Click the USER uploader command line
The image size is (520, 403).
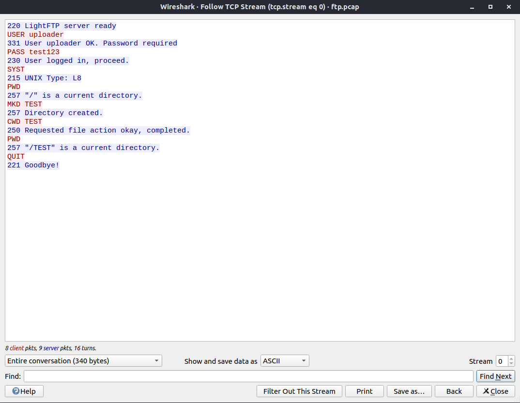(35, 34)
